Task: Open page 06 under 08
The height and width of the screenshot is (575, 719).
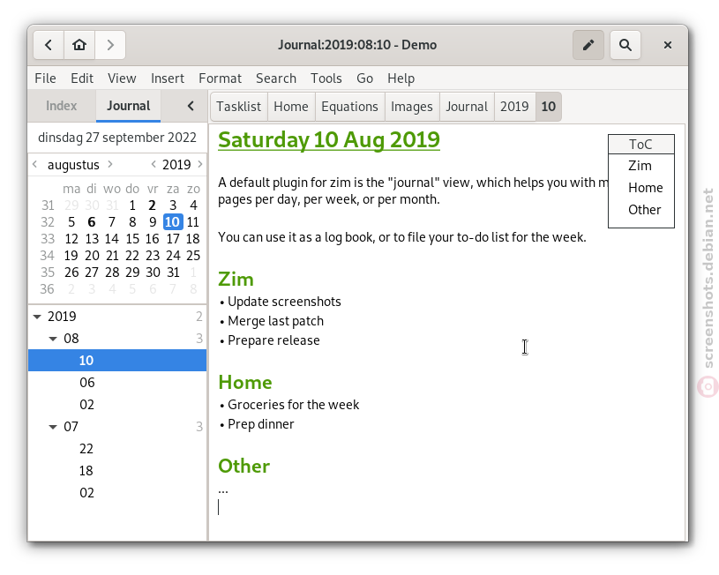Action: coord(117,383)
